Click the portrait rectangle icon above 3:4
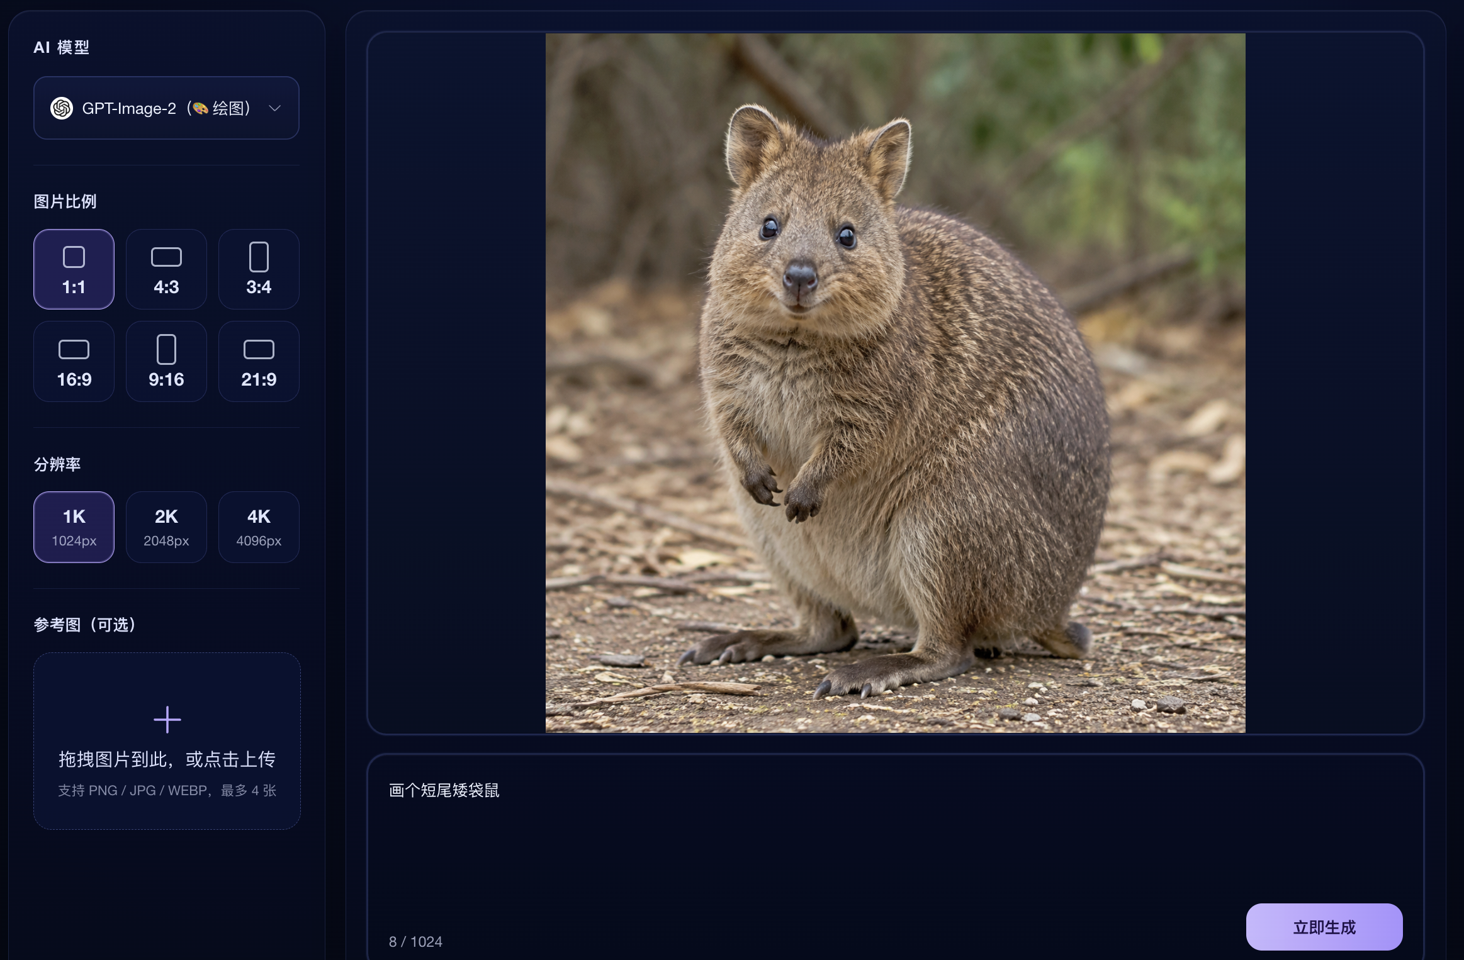The height and width of the screenshot is (960, 1464). (259, 257)
